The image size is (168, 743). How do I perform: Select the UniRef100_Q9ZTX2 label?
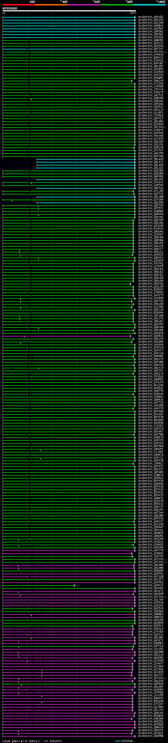click(x=151, y=194)
